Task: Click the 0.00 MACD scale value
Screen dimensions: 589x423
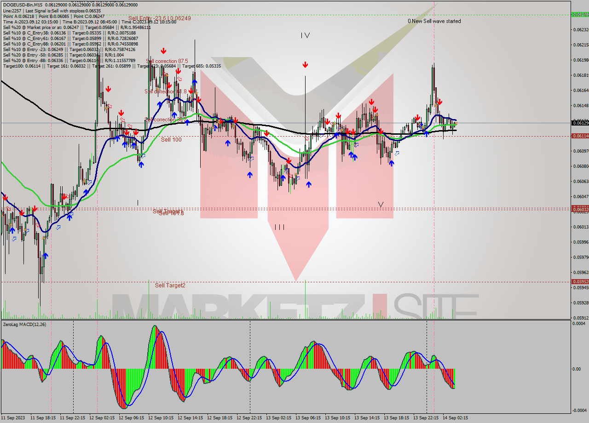Action: coord(577,369)
